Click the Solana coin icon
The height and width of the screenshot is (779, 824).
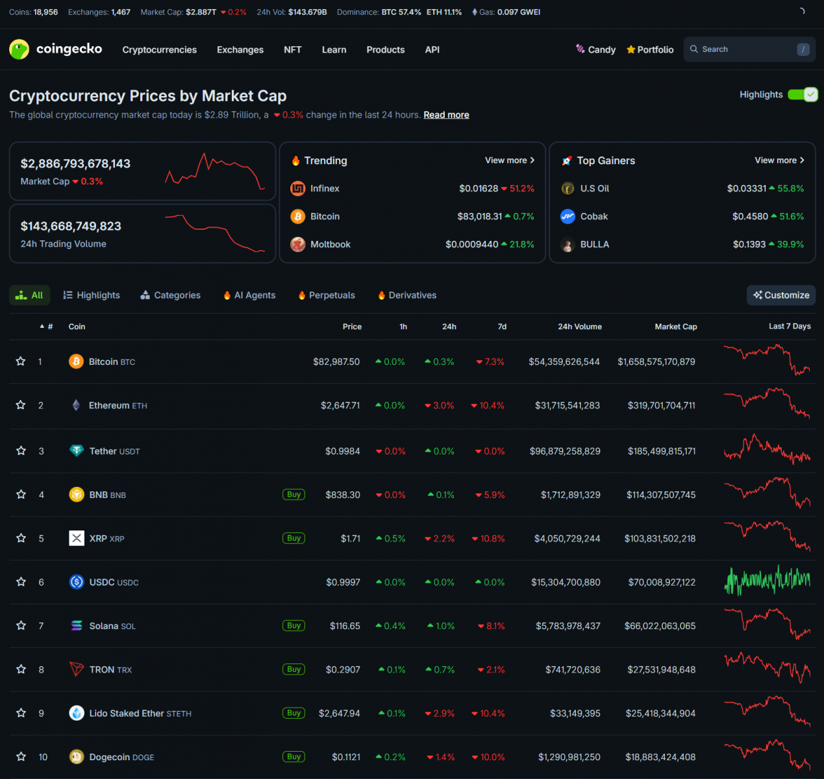pos(77,626)
